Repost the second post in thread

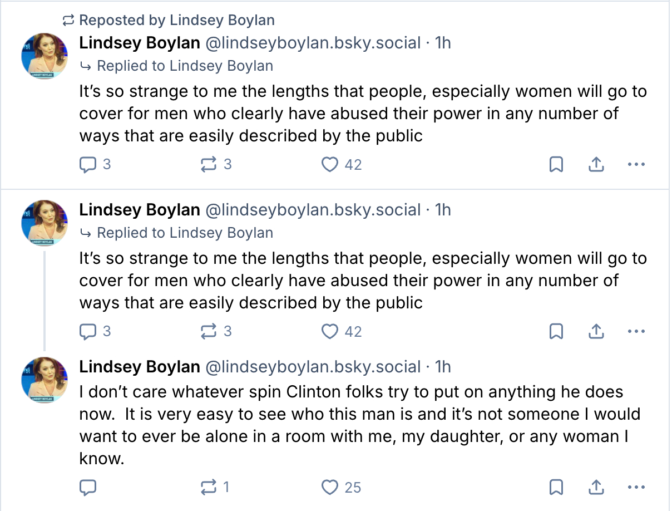point(208,331)
